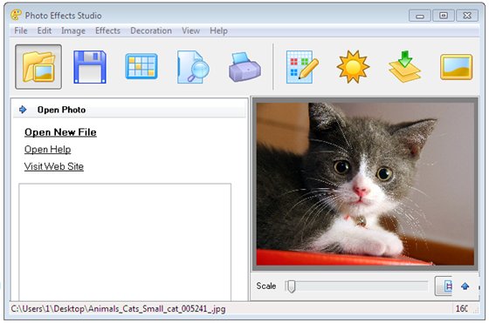Click the cat photo preview
Viewport: 489px width, 323px height.
click(x=365, y=184)
